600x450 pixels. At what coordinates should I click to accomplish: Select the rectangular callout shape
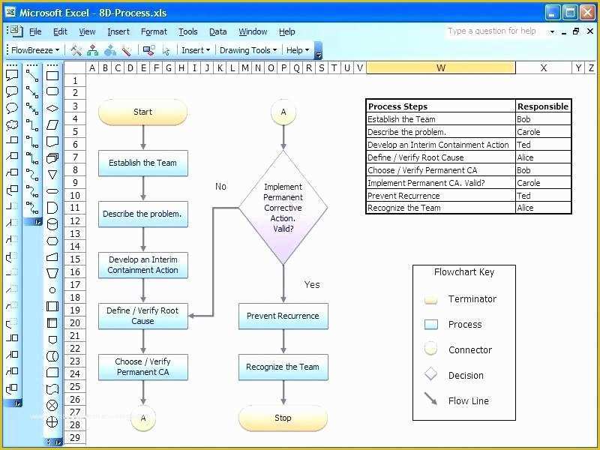[12, 75]
